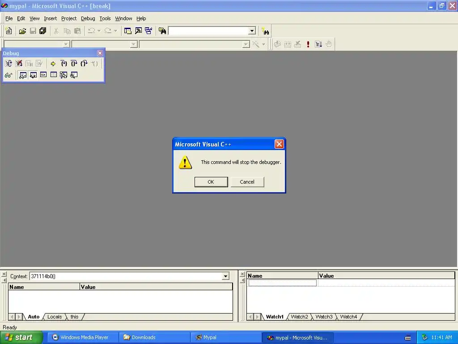Switch to the Watch4 tab
This screenshot has width=458, height=344.
(x=348, y=317)
